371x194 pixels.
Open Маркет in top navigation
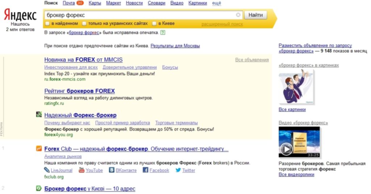113,3
